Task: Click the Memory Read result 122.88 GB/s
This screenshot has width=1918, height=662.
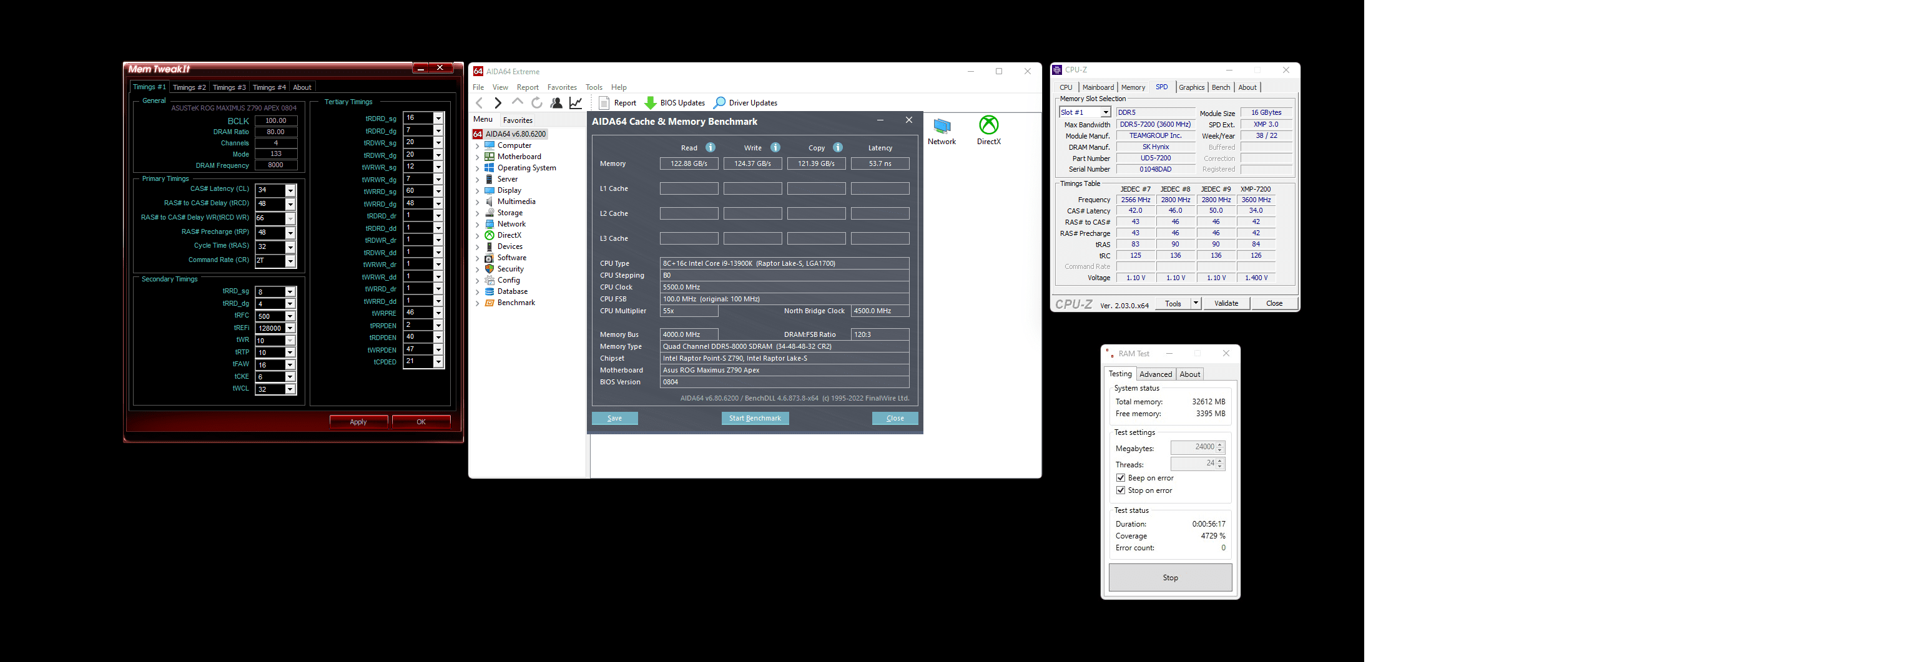Action: pyautogui.click(x=689, y=163)
